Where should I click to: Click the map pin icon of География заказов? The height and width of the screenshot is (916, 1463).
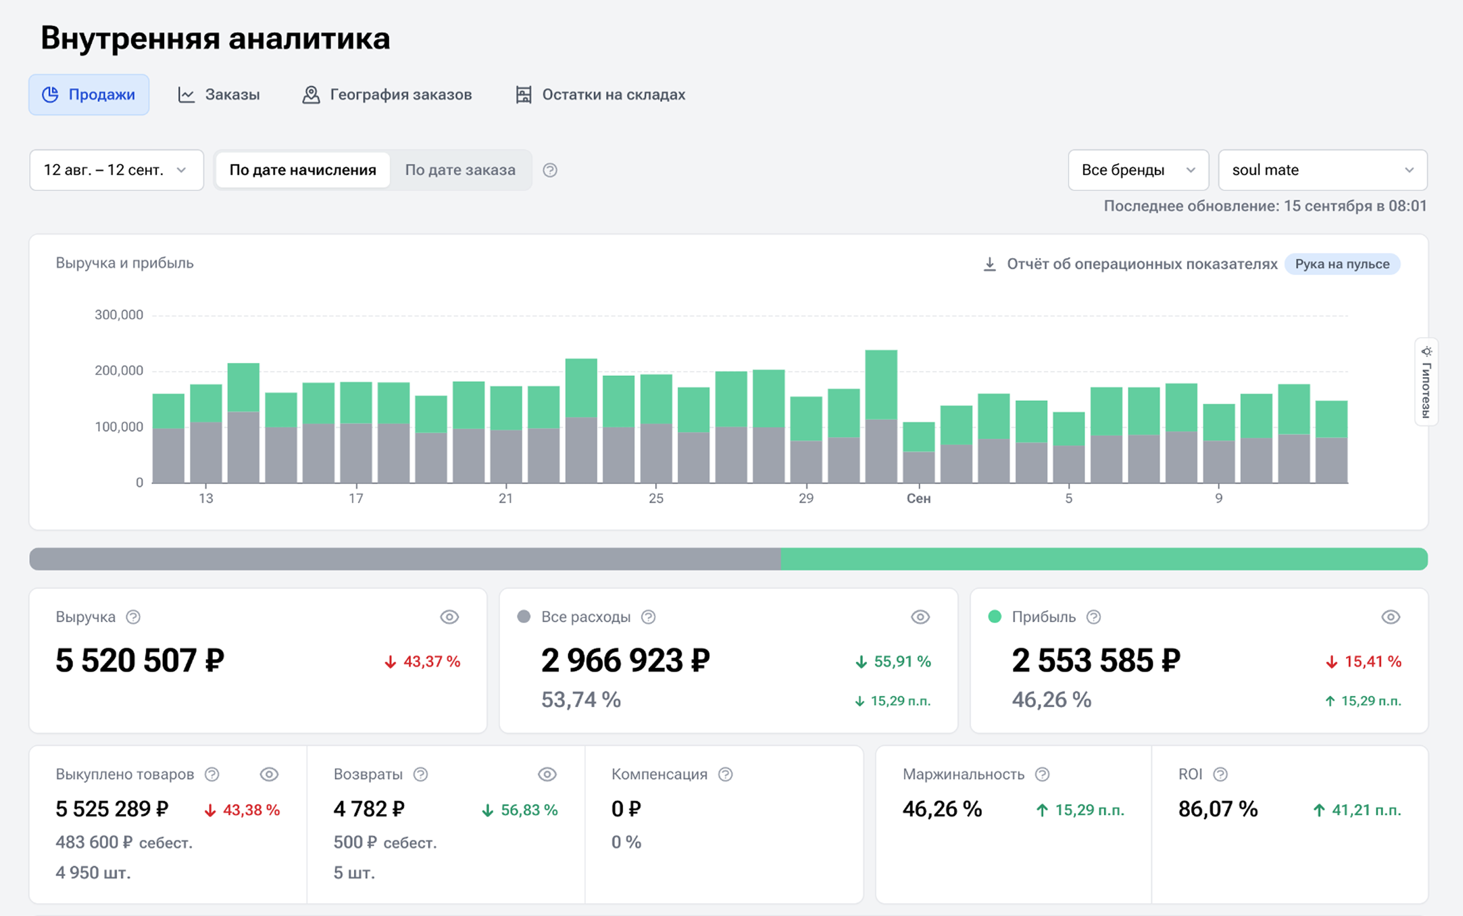pyautogui.click(x=310, y=95)
